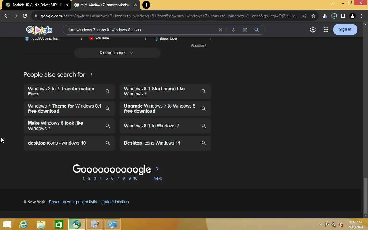This screenshot has width=368, height=230.
Task: Expand 6 more images
Action: click(x=117, y=53)
